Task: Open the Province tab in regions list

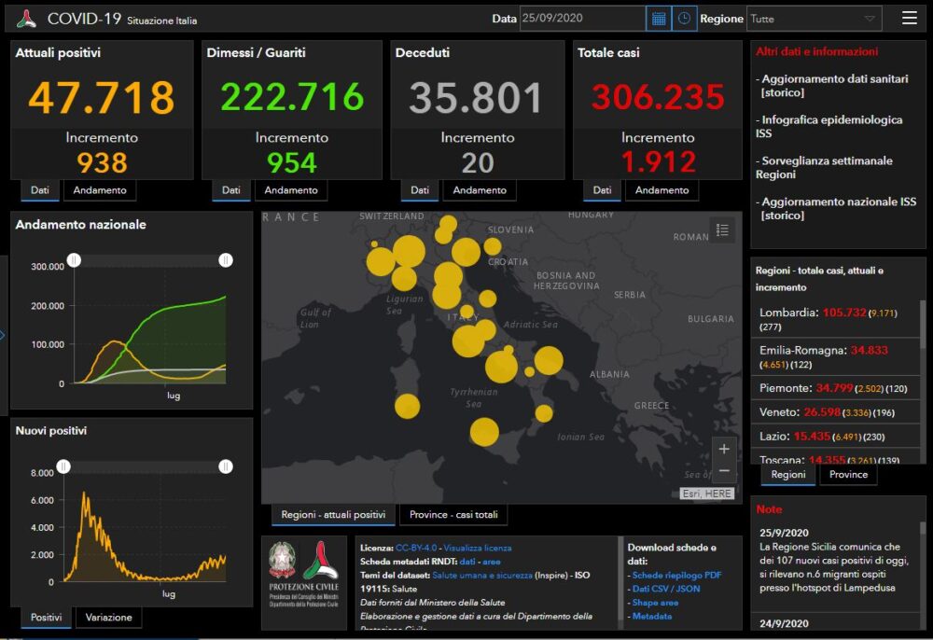Action: click(x=848, y=475)
